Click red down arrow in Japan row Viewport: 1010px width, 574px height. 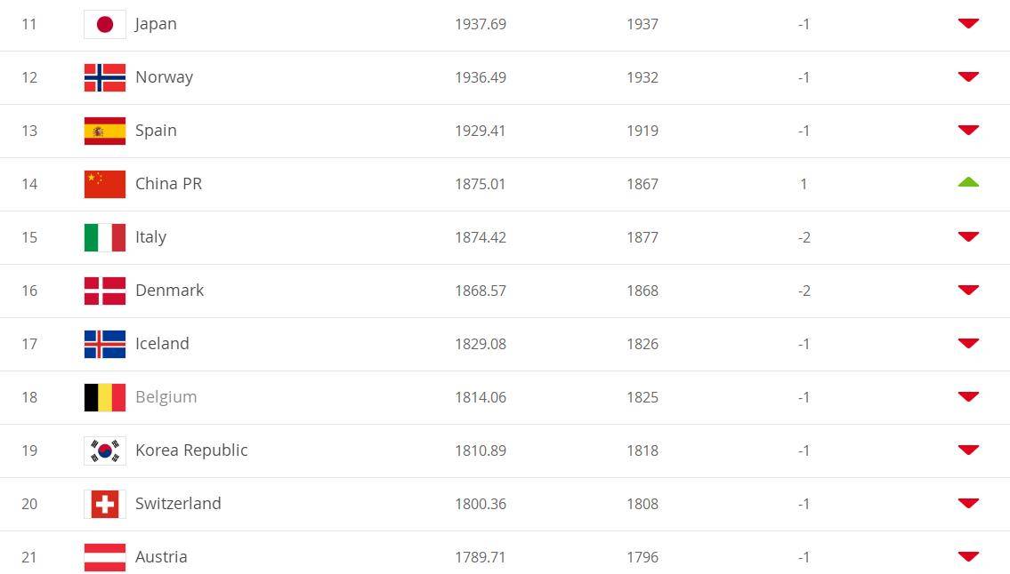pos(968,23)
